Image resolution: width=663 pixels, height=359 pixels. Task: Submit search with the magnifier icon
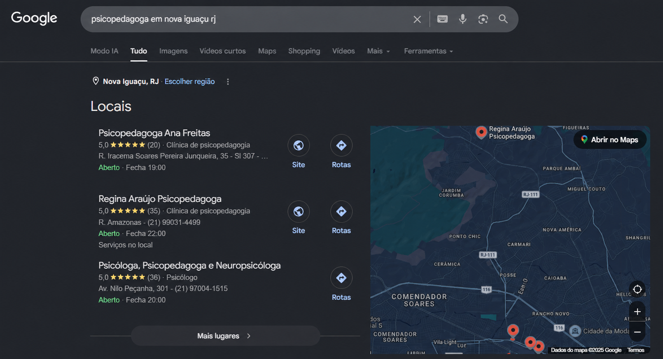pos(503,19)
